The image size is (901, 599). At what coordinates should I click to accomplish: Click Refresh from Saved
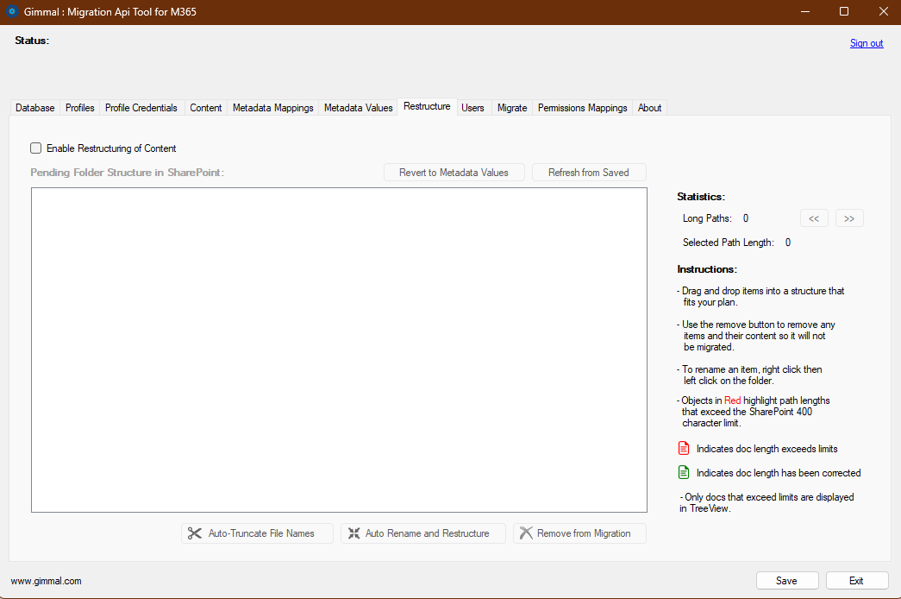589,172
